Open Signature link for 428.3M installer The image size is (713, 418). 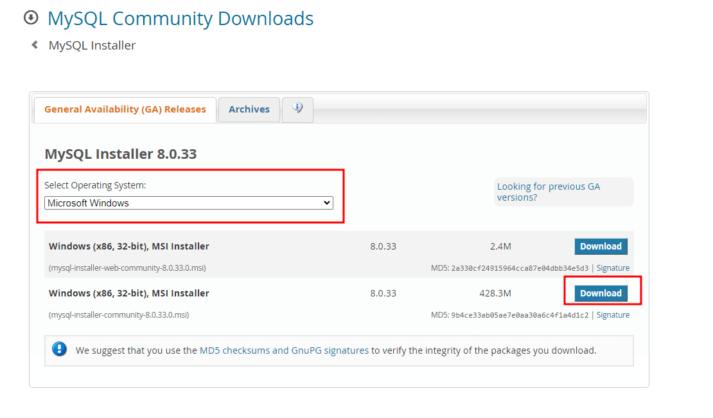(x=613, y=315)
